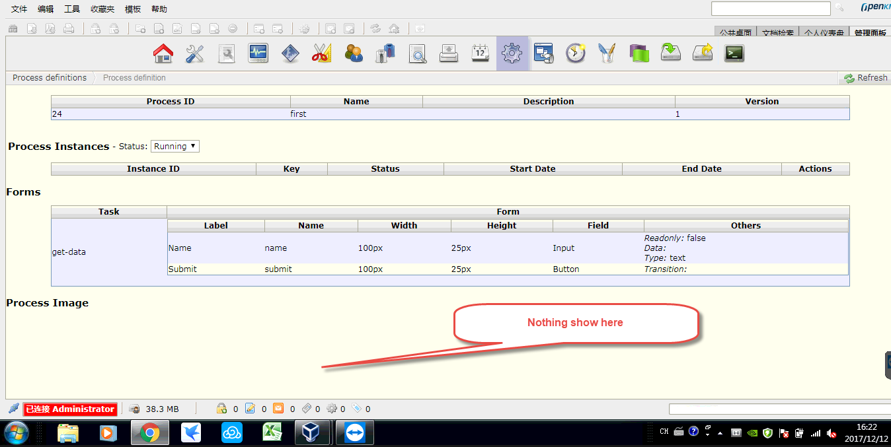Open the 工具 menu
The width and height of the screenshot is (891, 447).
point(72,9)
